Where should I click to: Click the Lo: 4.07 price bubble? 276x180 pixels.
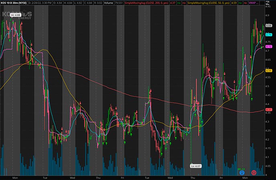point(196,166)
